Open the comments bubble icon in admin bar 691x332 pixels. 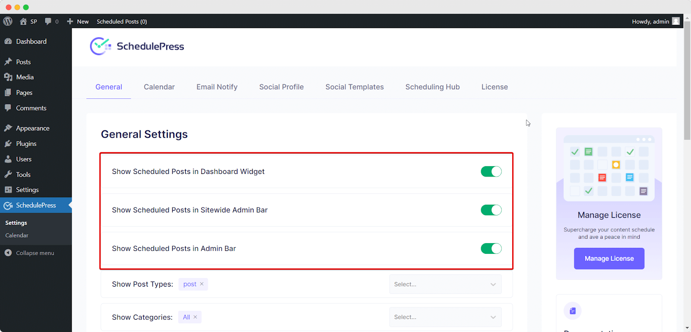pyautogui.click(x=48, y=21)
